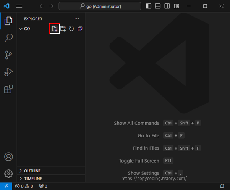
Task: Collapse all folders in Explorer
Action: pos(80,29)
